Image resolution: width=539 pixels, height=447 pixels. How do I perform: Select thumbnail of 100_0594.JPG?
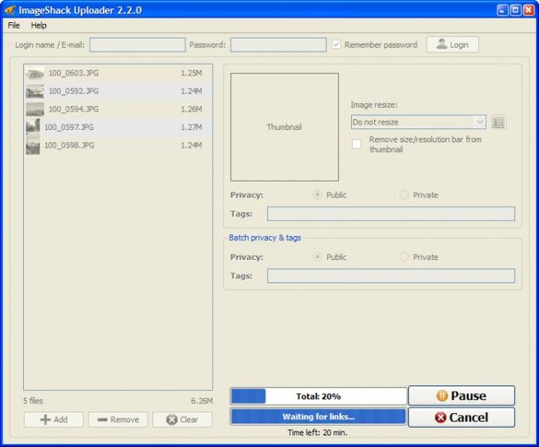35,109
